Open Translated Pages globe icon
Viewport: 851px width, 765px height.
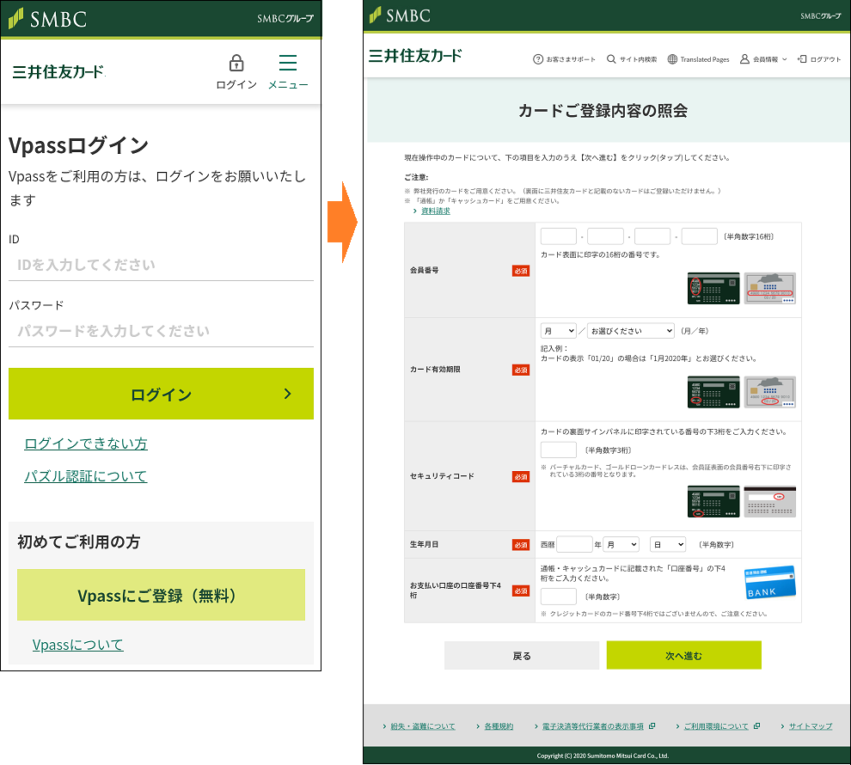[672, 59]
